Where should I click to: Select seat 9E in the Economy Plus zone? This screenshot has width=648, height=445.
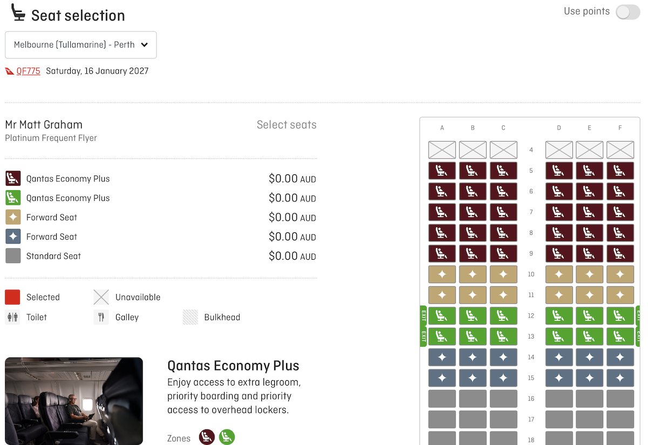[589, 253]
